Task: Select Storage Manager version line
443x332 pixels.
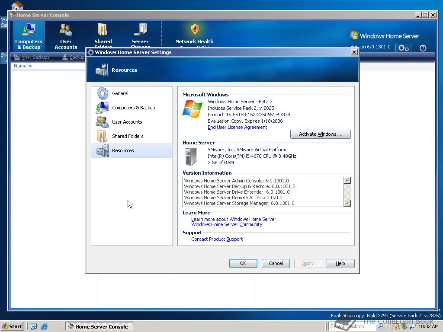Action: click(x=239, y=203)
